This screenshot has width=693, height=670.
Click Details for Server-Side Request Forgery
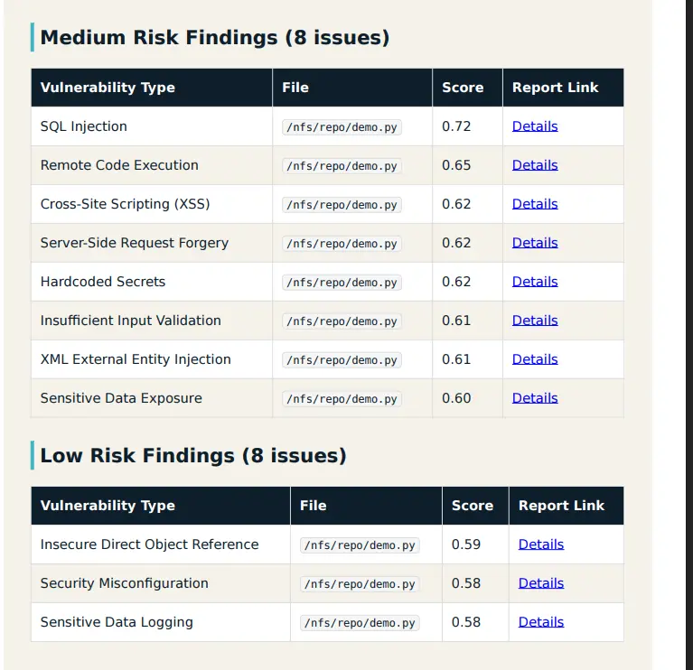(x=535, y=243)
